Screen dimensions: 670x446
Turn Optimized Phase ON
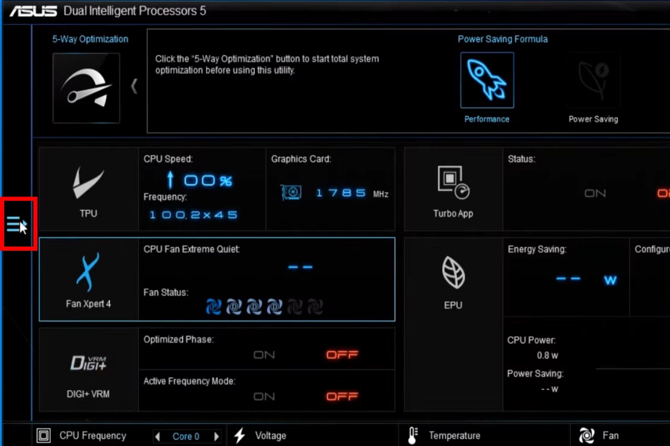pyautogui.click(x=264, y=355)
